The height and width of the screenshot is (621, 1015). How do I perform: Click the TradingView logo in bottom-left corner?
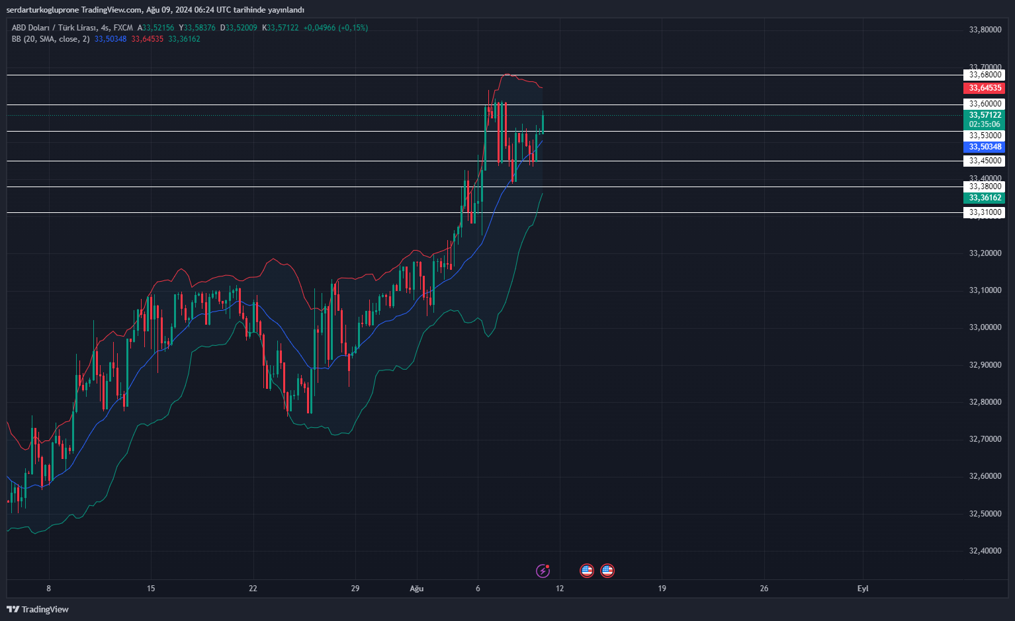pos(38,609)
